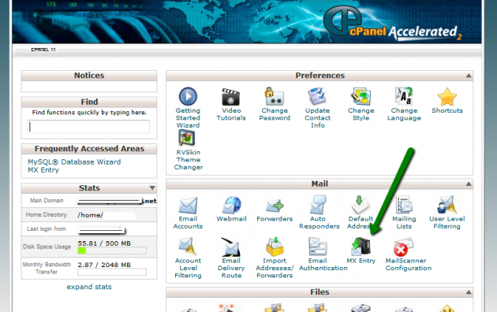Collapse the Preferences section arrow
The height and width of the screenshot is (312, 497).
click(469, 76)
